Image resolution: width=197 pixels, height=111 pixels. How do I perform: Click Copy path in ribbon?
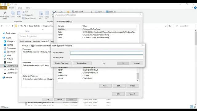(28, 15)
